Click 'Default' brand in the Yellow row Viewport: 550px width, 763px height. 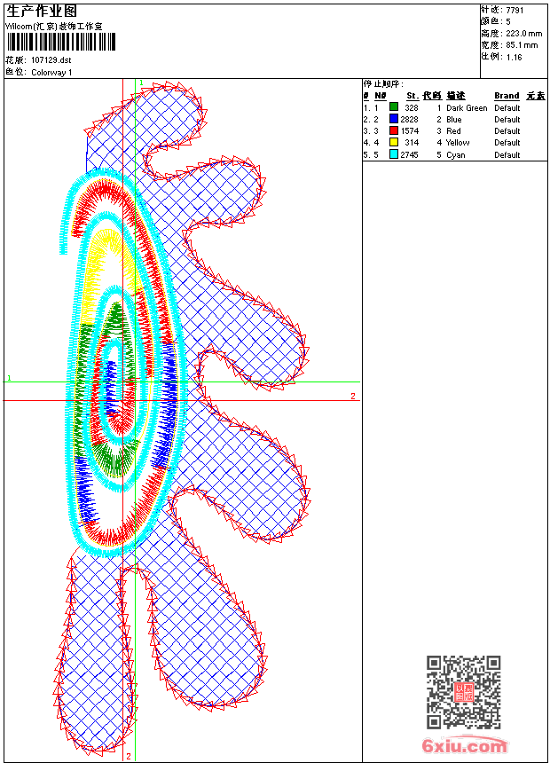click(x=507, y=143)
